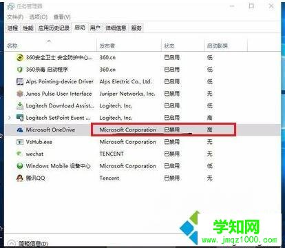This screenshot has height=248, width=285.
Task: Click the Task Manager title bar icon
Action: pos(10,6)
